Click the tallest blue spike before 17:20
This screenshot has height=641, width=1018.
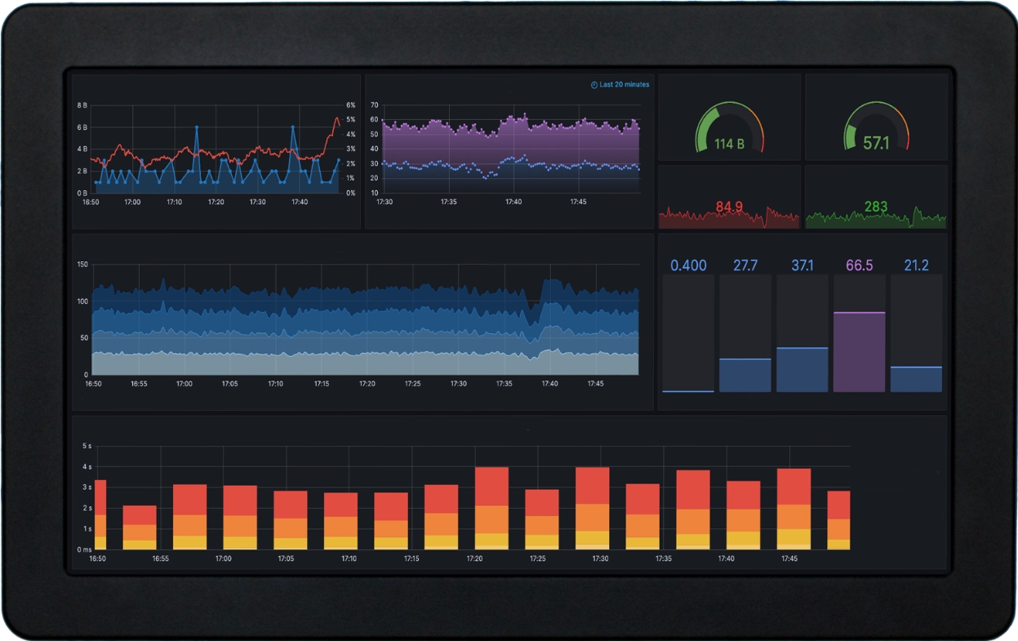(x=197, y=128)
